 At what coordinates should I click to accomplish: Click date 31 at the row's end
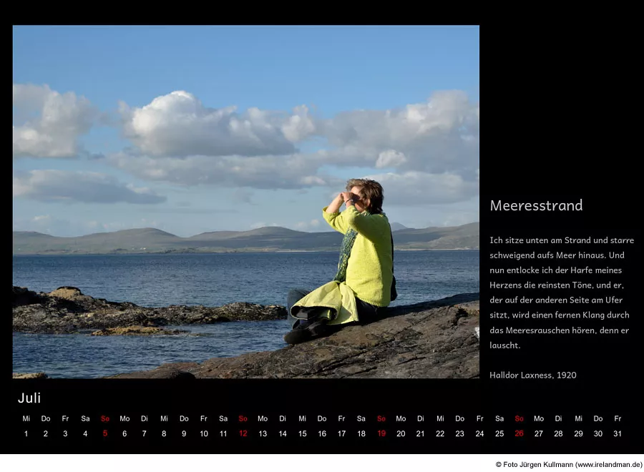pos(618,433)
